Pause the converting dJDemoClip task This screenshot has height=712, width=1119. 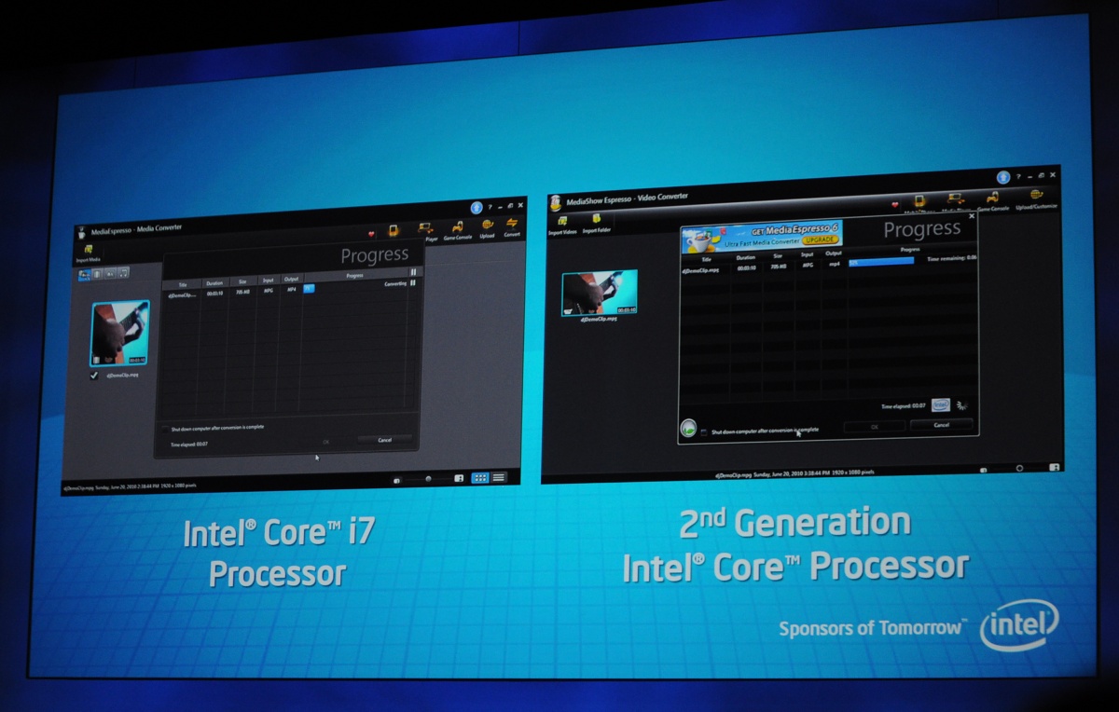click(x=412, y=284)
